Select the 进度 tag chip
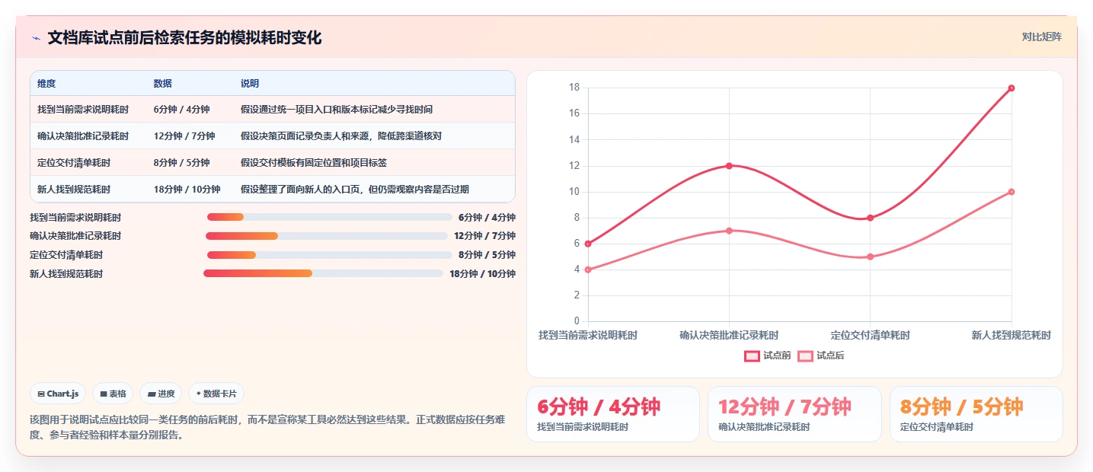 click(161, 394)
